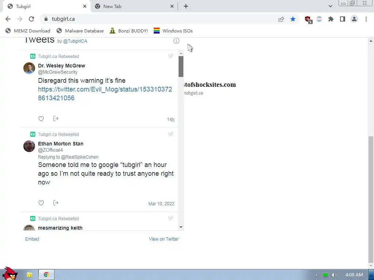Click Twitter bird on McGrew tweet
Image resolution: width=374 pixels, height=280 pixels.
coord(171,56)
